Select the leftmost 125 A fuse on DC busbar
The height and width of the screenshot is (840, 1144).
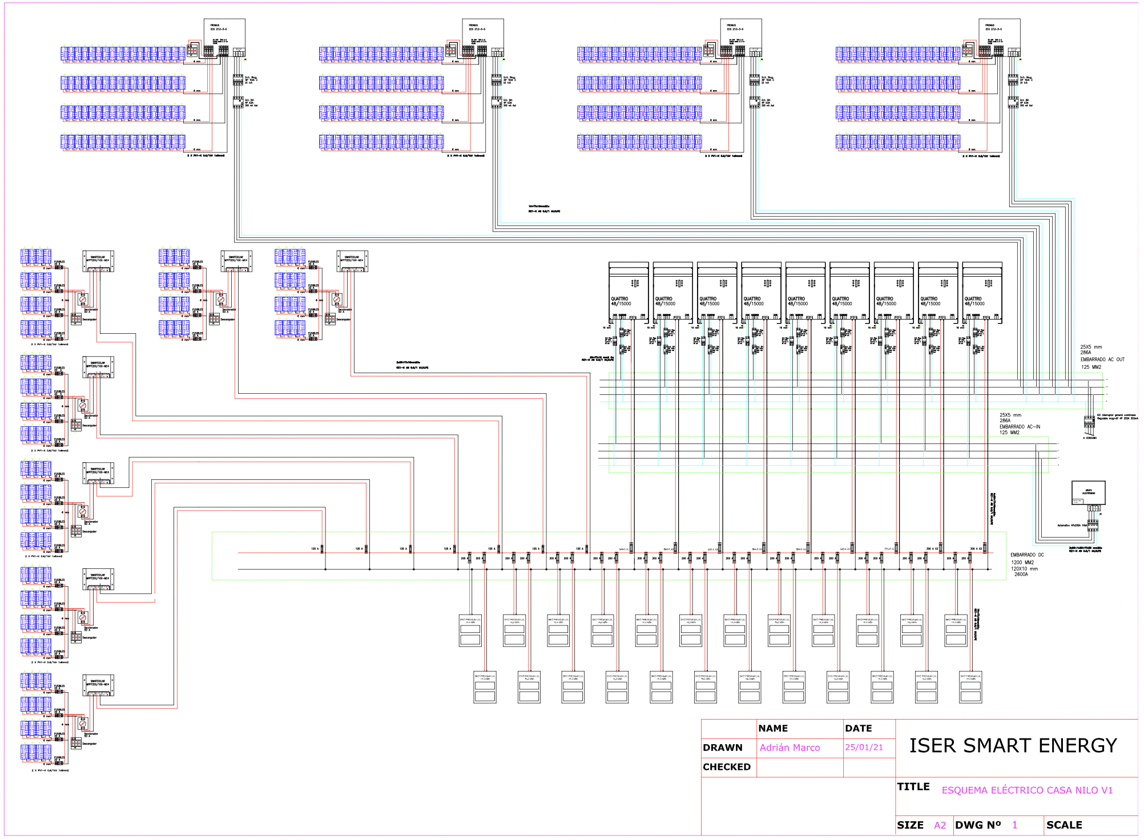322,549
